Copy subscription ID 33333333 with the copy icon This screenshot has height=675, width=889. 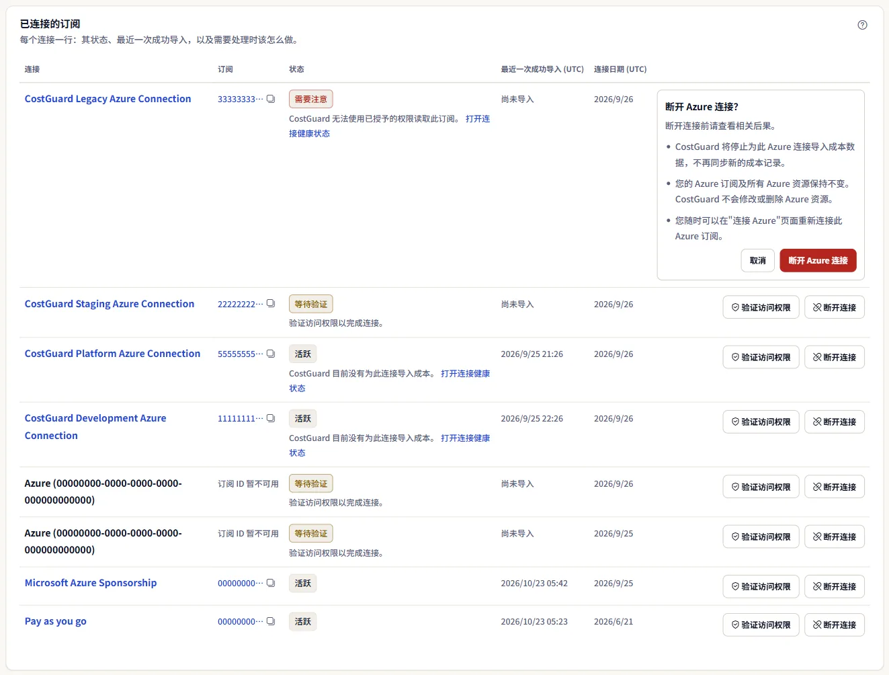[x=271, y=99]
